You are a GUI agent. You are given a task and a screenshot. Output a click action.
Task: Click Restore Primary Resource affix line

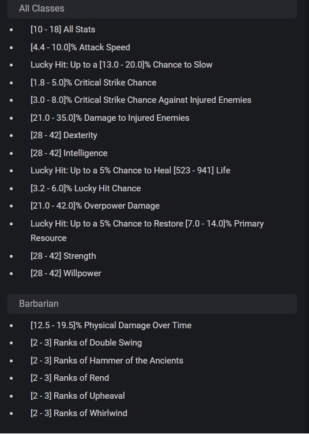(x=147, y=231)
